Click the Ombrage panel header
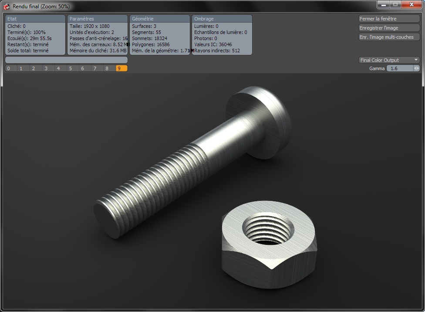The image size is (425, 312). point(222,19)
